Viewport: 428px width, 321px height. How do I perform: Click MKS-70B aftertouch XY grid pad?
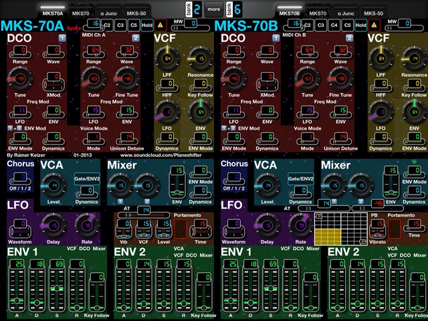point(340,229)
